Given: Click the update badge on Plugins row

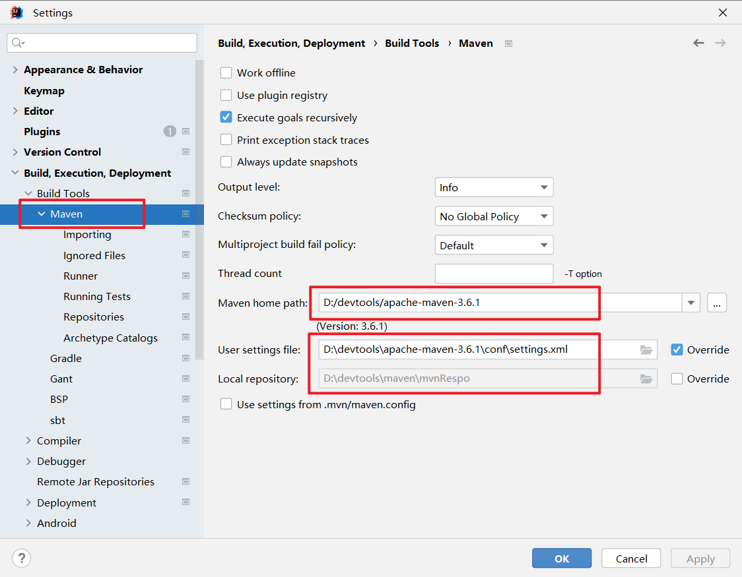Looking at the screenshot, I should click(170, 131).
